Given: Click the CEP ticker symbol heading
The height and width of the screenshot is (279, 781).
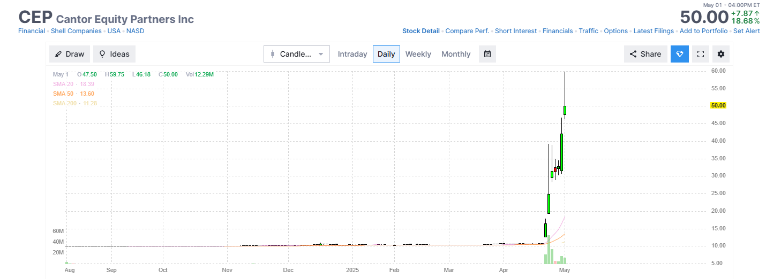Looking at the screenshot, I should pos(35,17).
